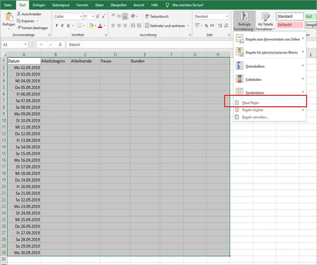Select the Format übertragen icon
Screen dimensions: 317x265
click(x=19, y=28)
